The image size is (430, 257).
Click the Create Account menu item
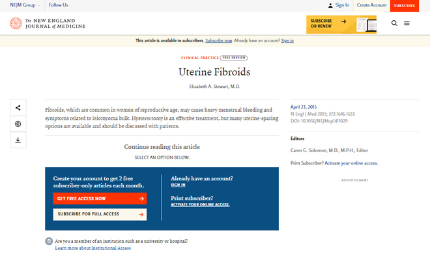coord(371,5)
